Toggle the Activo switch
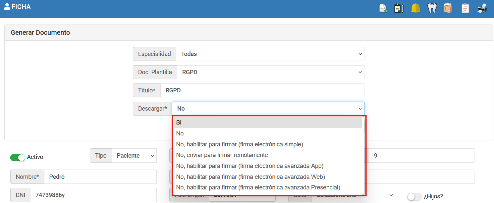The image size is (494, 203). (18, 157)
